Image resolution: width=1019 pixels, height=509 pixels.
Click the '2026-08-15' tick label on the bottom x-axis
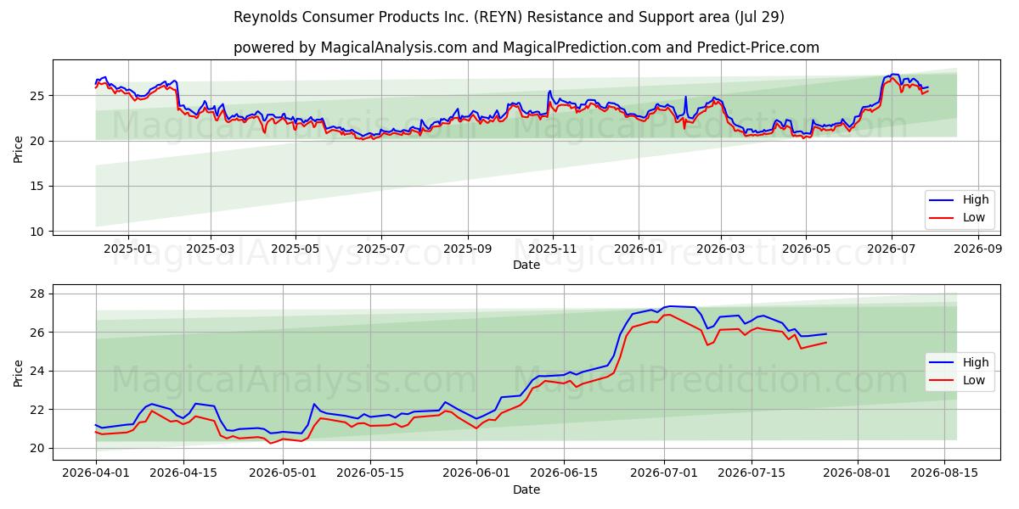coord(944,474)
